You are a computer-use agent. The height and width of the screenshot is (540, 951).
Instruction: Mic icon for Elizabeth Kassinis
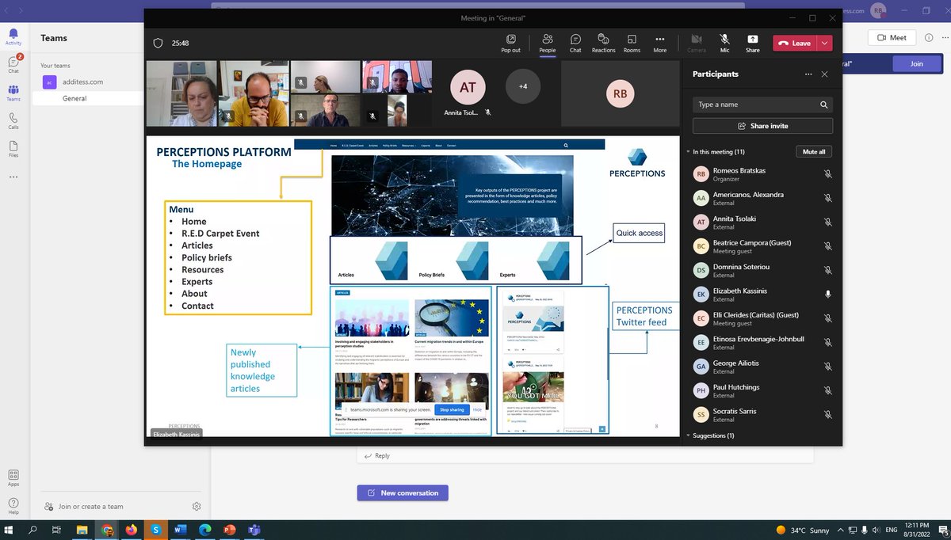[827, 295]
